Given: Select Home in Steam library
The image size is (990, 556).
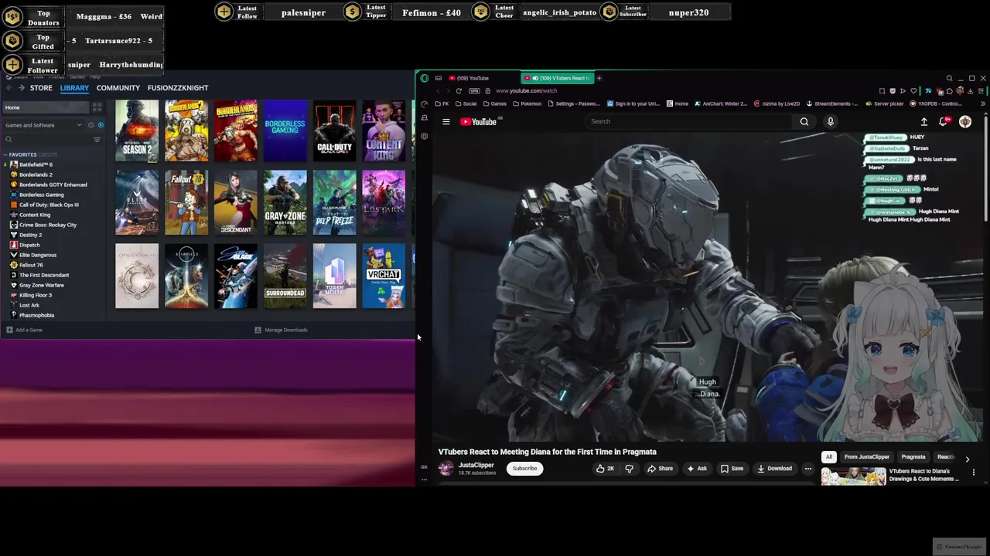Looking at the screenshot, I should point(44,107).
